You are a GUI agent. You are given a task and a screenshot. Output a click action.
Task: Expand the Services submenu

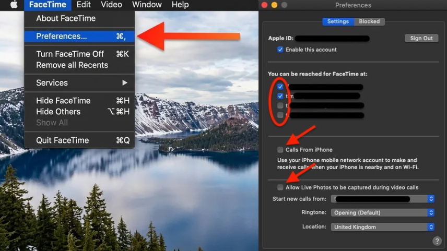(x=79, y=83)
